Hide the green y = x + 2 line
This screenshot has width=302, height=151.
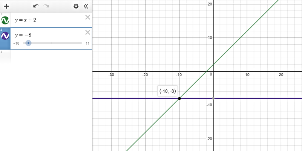(x=5, y=20)
